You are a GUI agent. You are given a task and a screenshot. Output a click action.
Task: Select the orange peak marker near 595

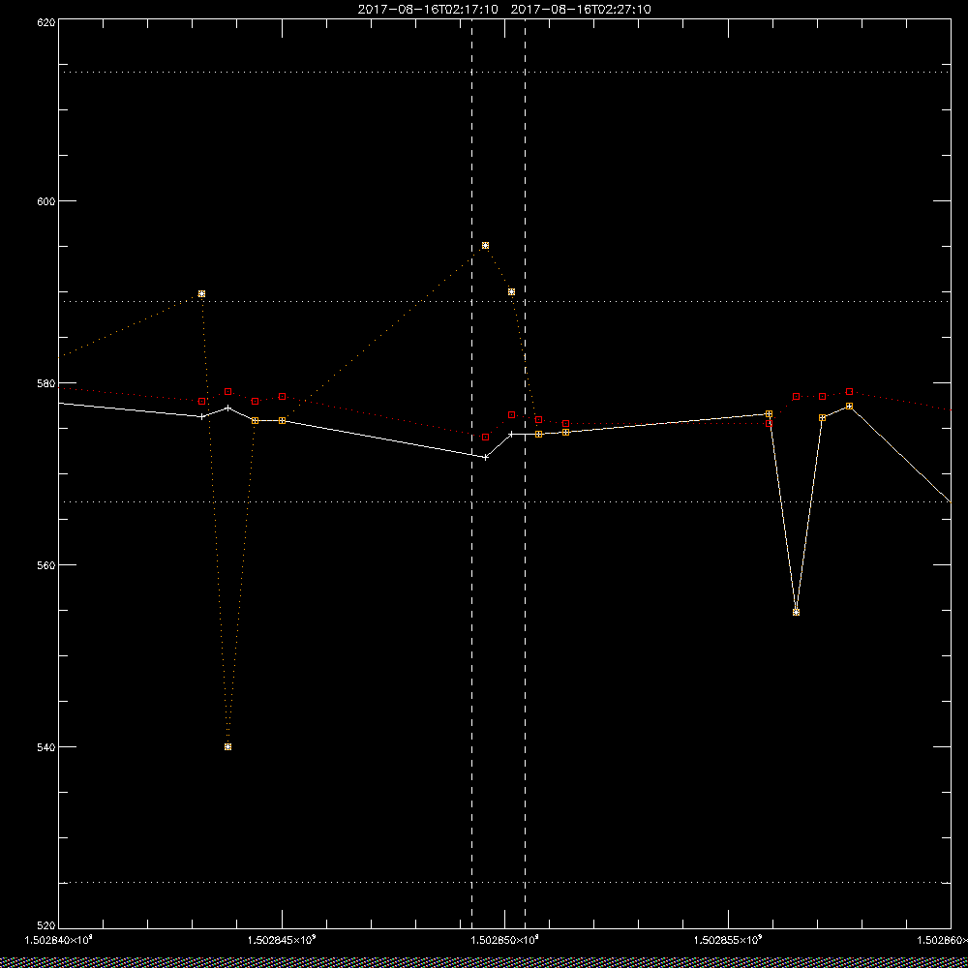tap(485, 246)
